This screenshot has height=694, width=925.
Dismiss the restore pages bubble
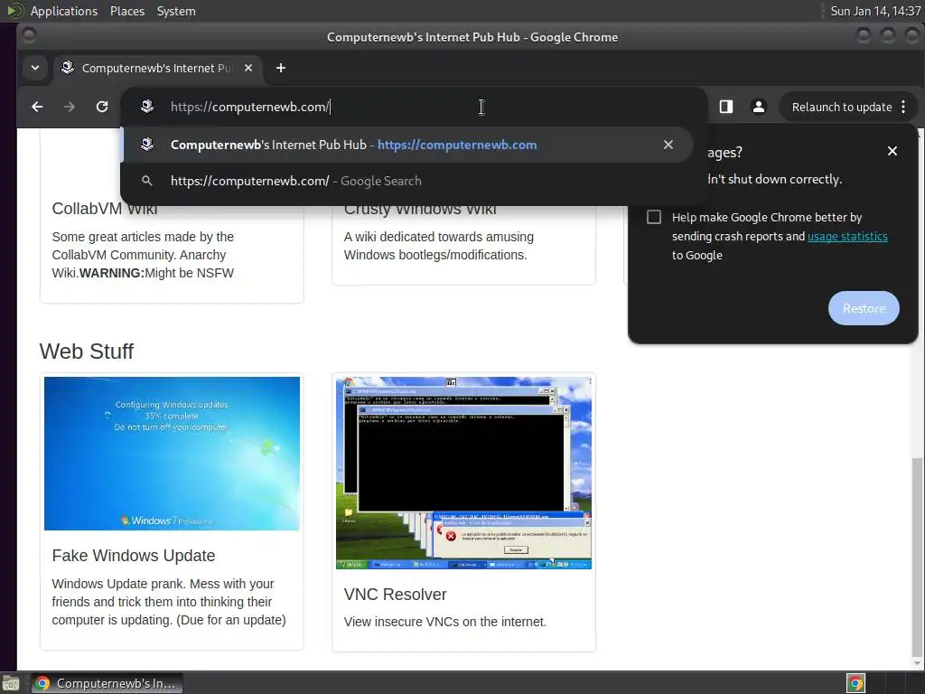click(x=892, y=151)
